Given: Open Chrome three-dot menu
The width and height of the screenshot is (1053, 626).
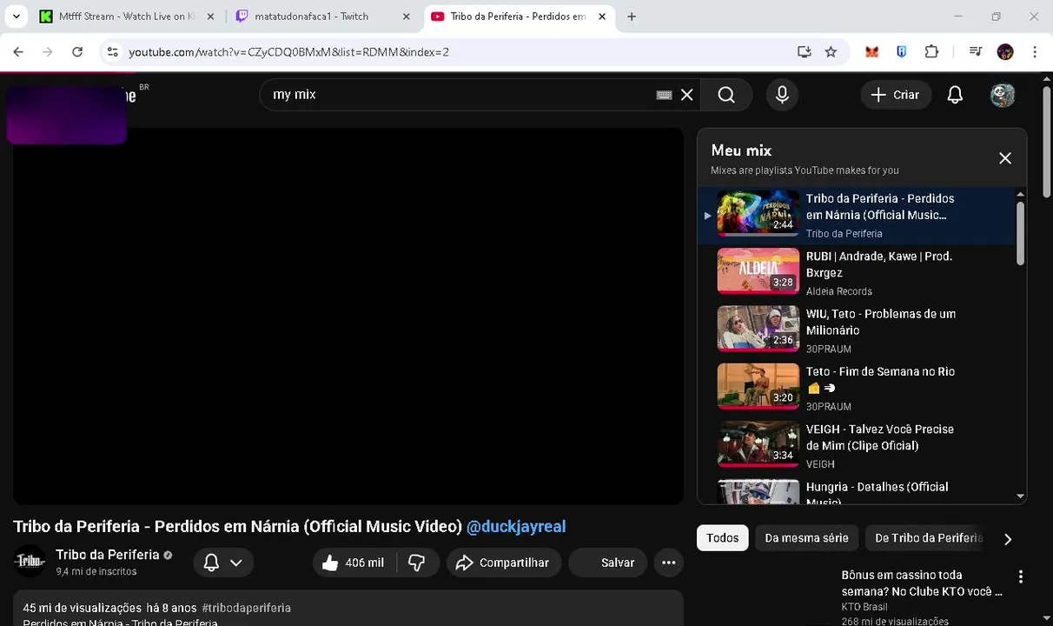Looking at the screenshot, I should point(1035,52).
